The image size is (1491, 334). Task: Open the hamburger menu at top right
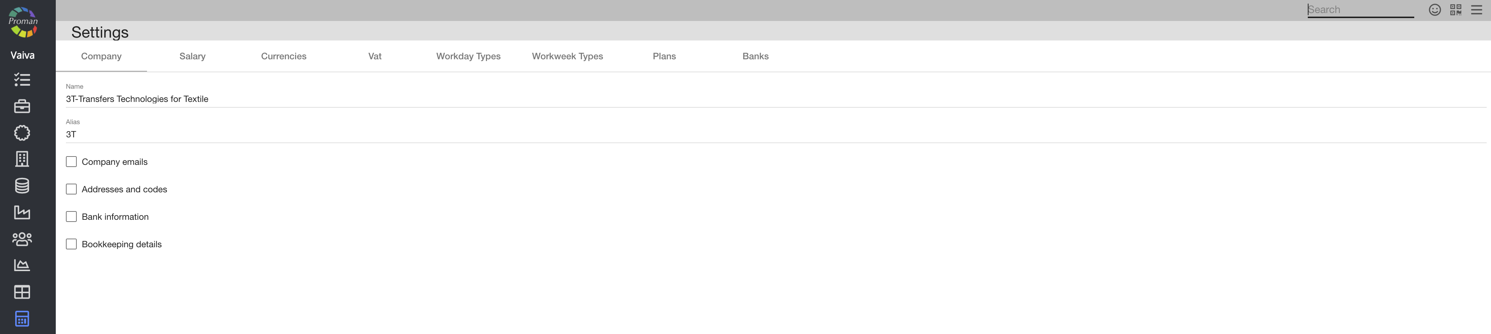pos(1477,10)
